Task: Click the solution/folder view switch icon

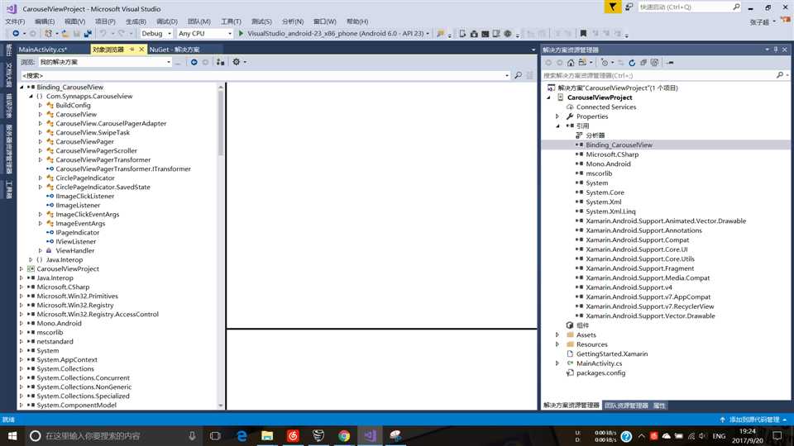Action: coord(582,63)
